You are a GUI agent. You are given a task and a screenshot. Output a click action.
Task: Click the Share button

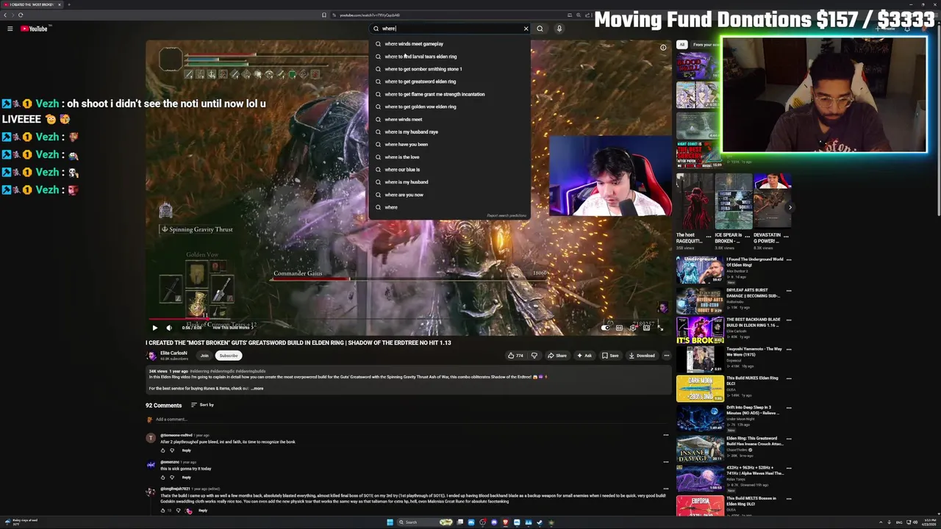[557, 356]
